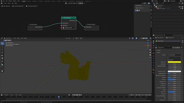Click the outliner filter funnel icon
The height and width of the screenshot is (103, 184).
(x=179, y=3)
